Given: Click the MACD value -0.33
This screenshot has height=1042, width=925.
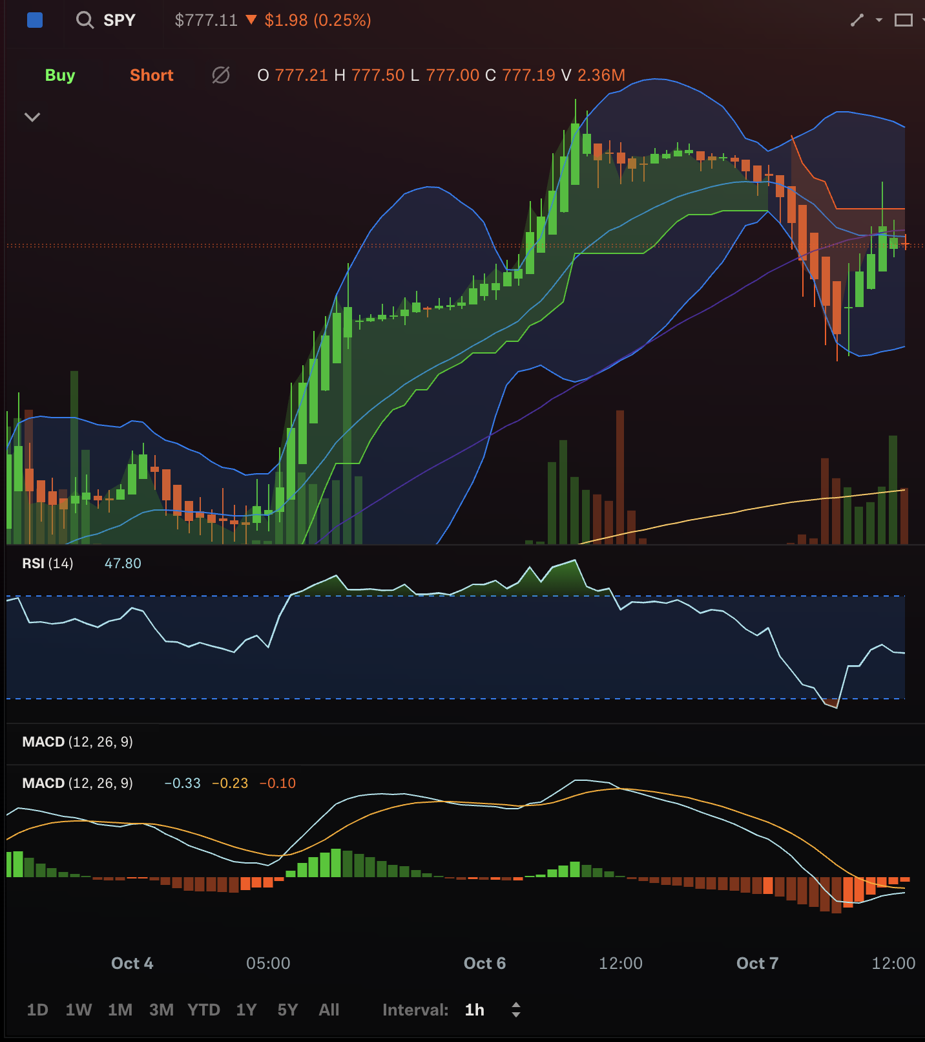Looking at the screenshot, I should pos(182,783).
